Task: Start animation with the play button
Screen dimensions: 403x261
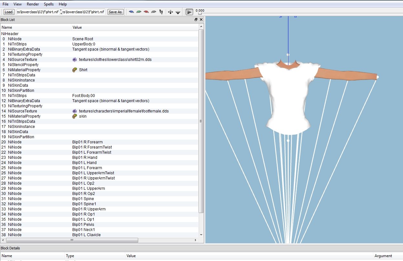Action: [189, 12]
